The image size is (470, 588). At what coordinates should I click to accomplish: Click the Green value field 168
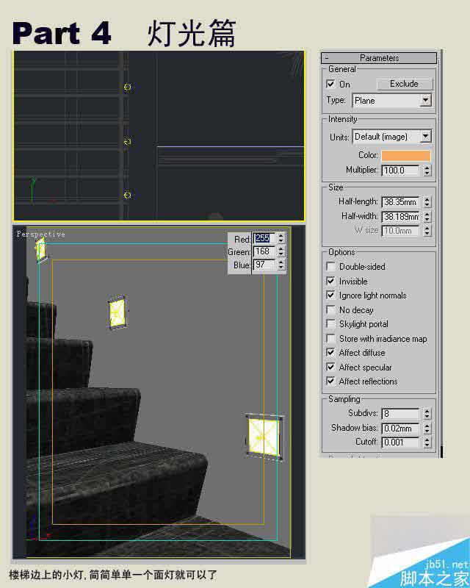[x=264, y=251]
